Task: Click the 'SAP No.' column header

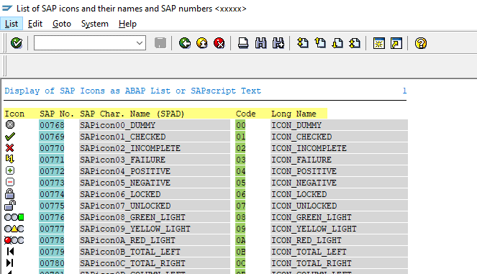Action: point(57,114)
